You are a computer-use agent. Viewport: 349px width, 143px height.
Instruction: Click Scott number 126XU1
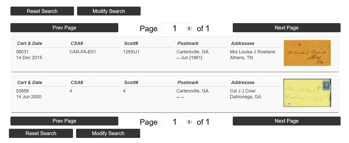(131, 52)
